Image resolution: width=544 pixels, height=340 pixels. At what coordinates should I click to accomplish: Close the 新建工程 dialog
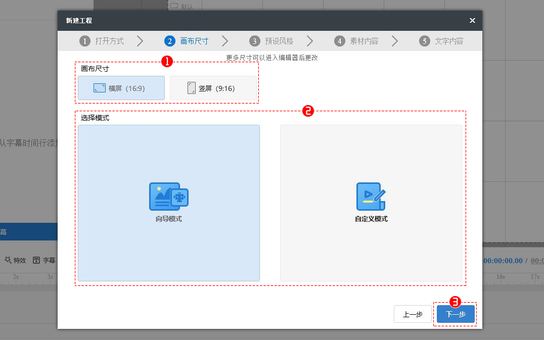tap(472, 21)
